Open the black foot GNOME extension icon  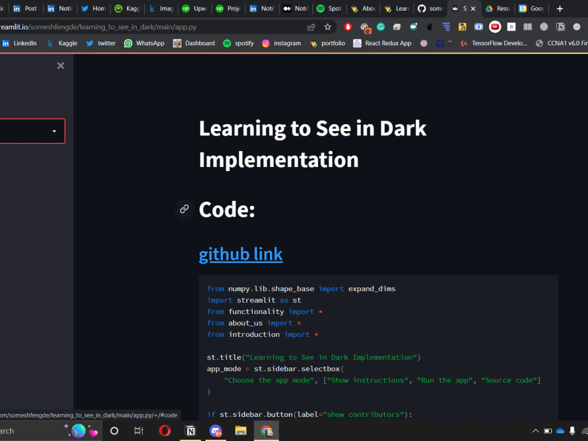tap(430, 26)
